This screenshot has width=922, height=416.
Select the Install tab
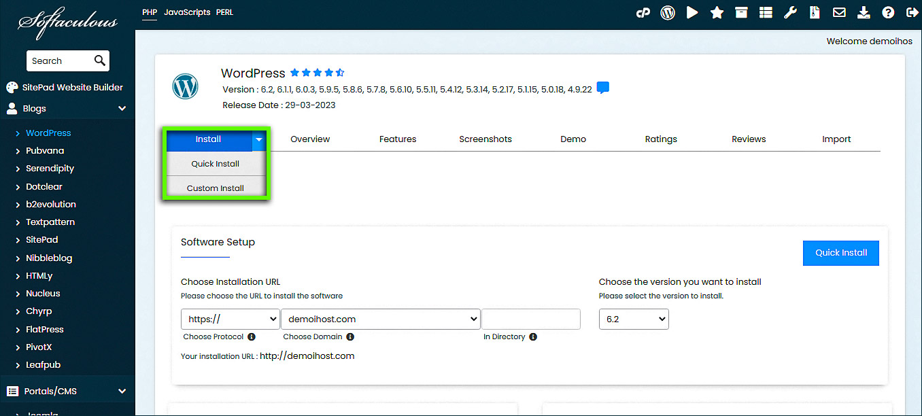tap(209, 139)
